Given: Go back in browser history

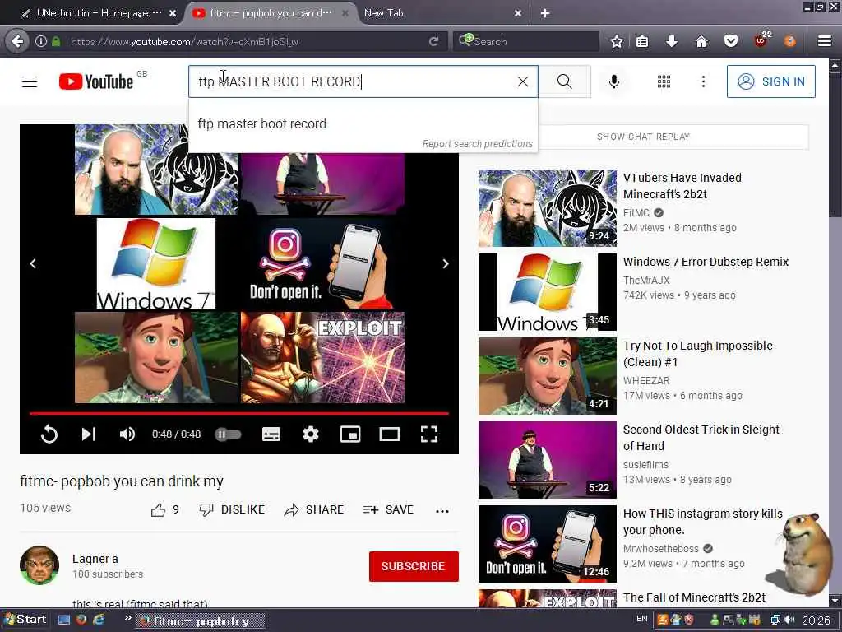Looking at the screenshot, I should 17,41.
